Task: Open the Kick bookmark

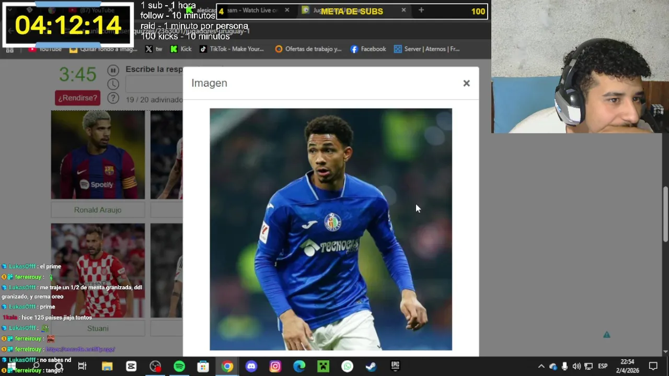Action: point(181,49)
